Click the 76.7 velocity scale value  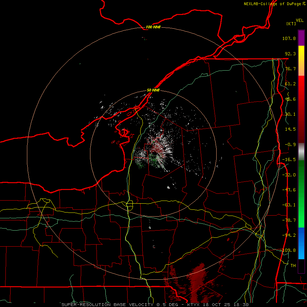290,69
